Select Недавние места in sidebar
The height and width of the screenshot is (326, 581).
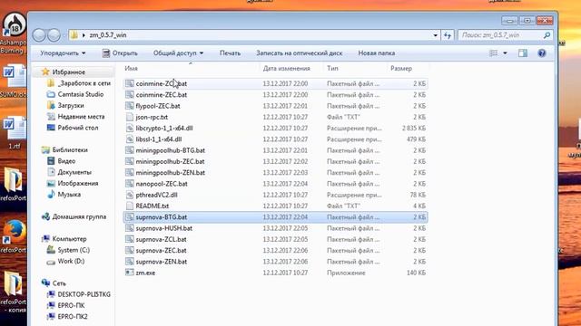[81, 117]
